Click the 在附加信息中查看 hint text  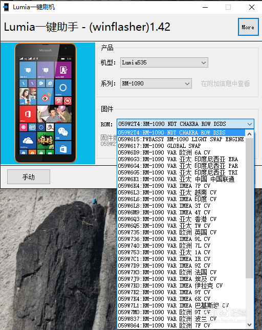[x=225, y=83]
